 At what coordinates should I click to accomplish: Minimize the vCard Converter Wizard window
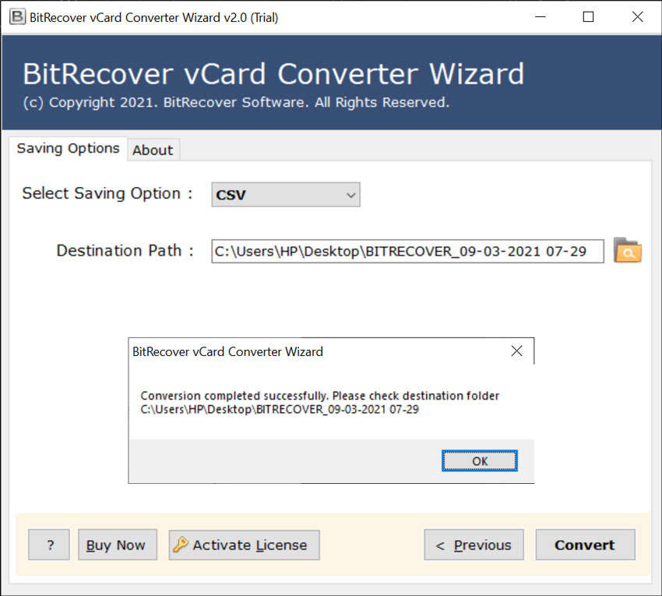(541, 17)
